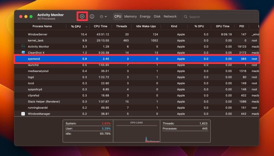This screenshot has height=156, width=274.
Task: Sort by Threads column header
Action: pos(121,26)
